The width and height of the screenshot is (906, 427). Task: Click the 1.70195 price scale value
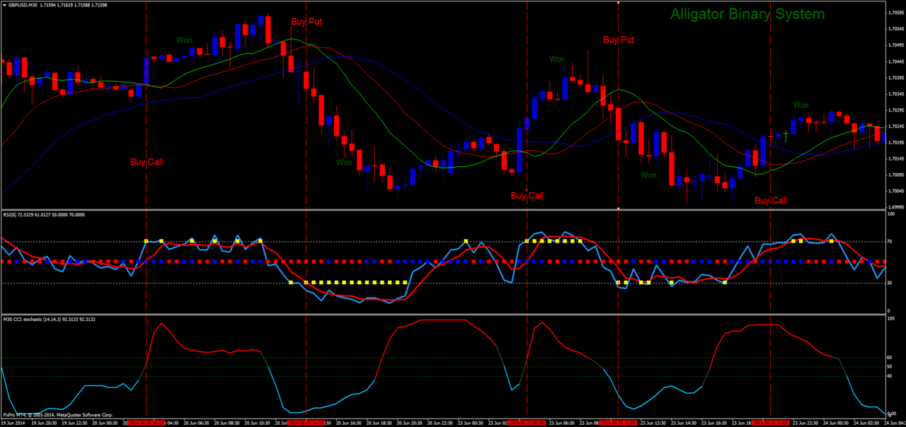click(895, 142)
